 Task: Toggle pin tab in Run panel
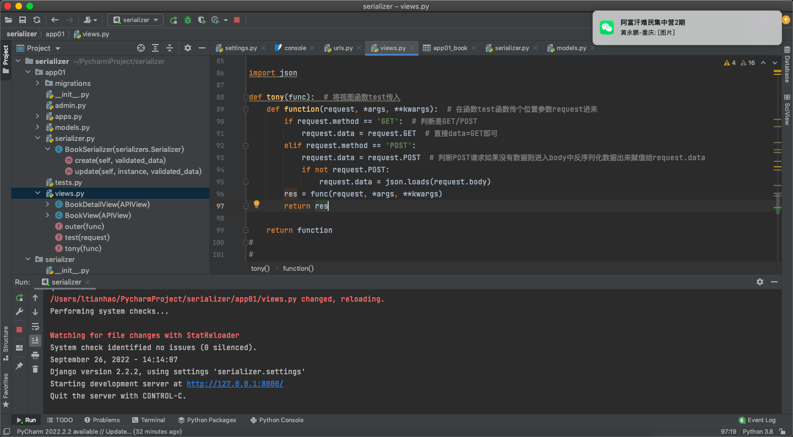(19, 366)
